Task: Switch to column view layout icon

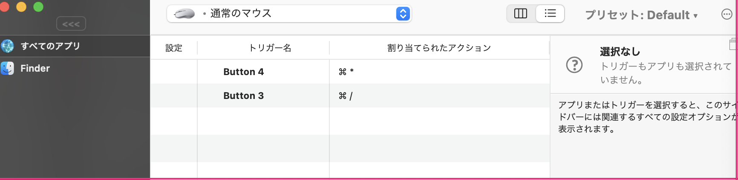Action: (521, 14)
